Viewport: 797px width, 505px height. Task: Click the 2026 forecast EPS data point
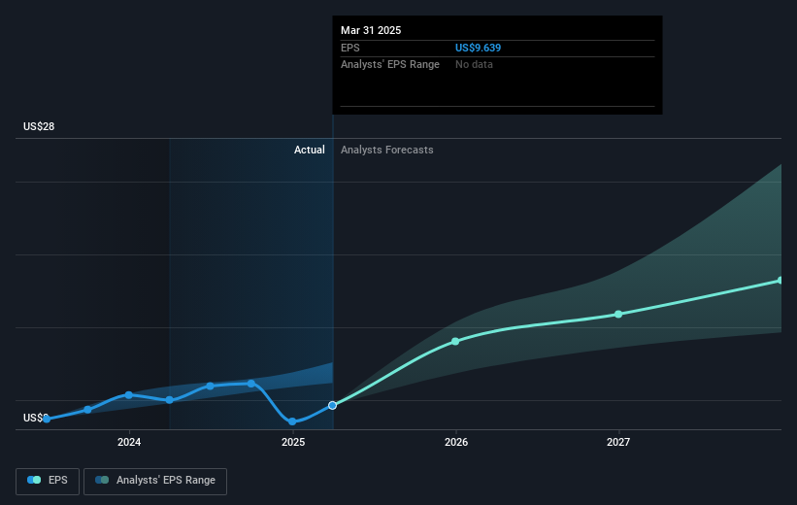[455, 341]
